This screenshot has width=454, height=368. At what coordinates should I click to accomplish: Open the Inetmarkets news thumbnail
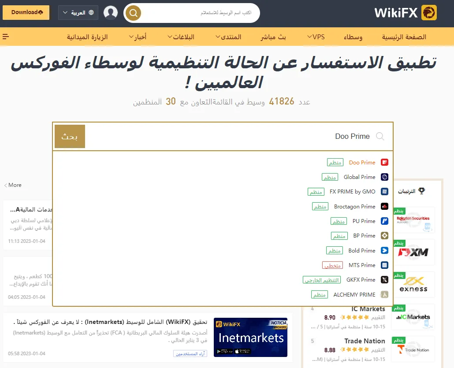click(x=250, y=337)
